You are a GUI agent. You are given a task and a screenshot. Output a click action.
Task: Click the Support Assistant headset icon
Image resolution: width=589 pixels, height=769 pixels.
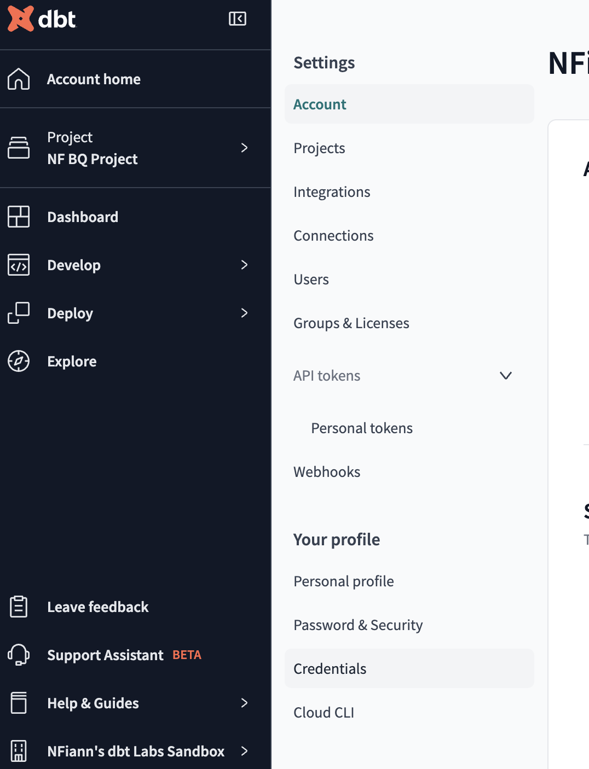19,655
